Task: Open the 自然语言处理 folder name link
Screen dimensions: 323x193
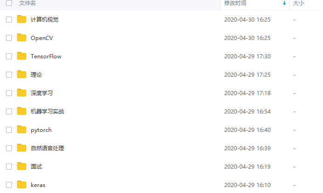Action: pos(47,148)
